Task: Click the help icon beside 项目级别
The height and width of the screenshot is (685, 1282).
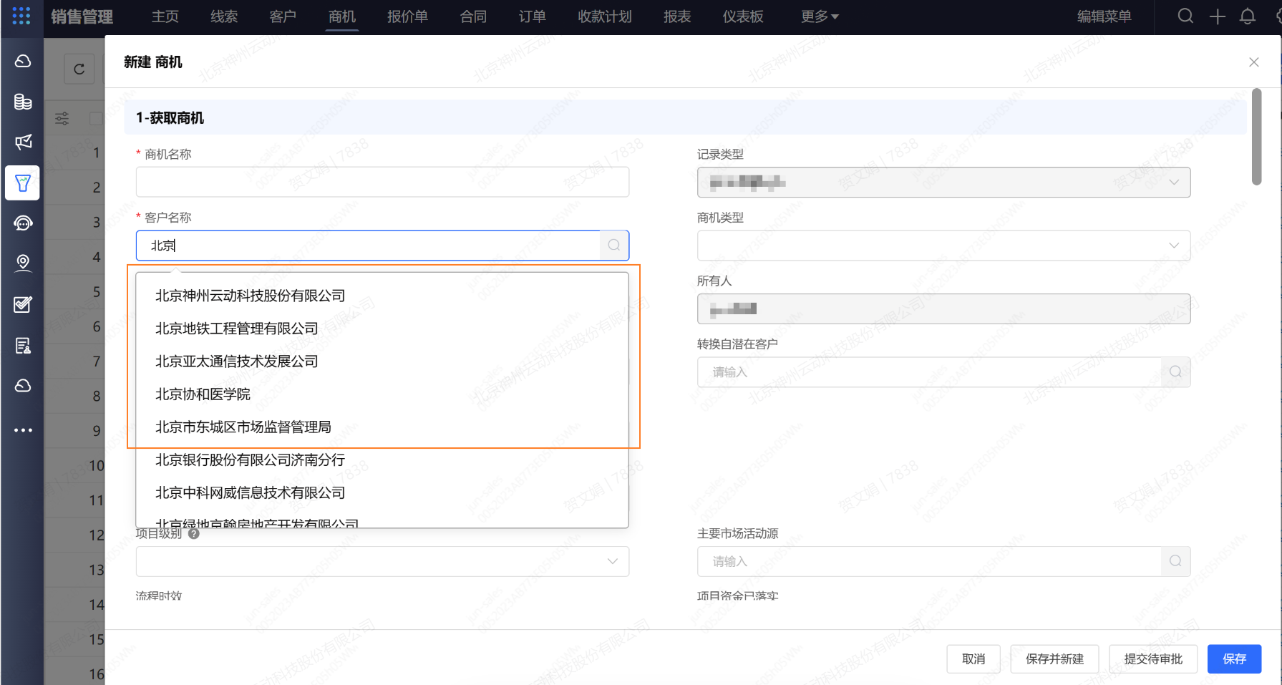Action: tap(193, 533)
